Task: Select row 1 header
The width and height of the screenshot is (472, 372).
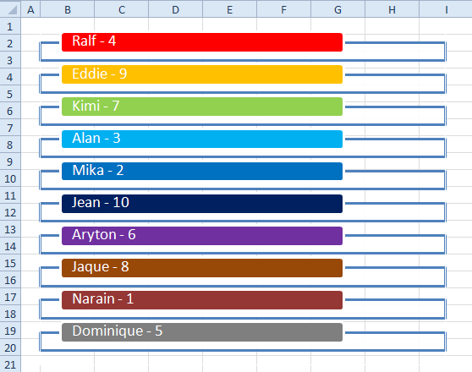Action: [x=10, y=26]
